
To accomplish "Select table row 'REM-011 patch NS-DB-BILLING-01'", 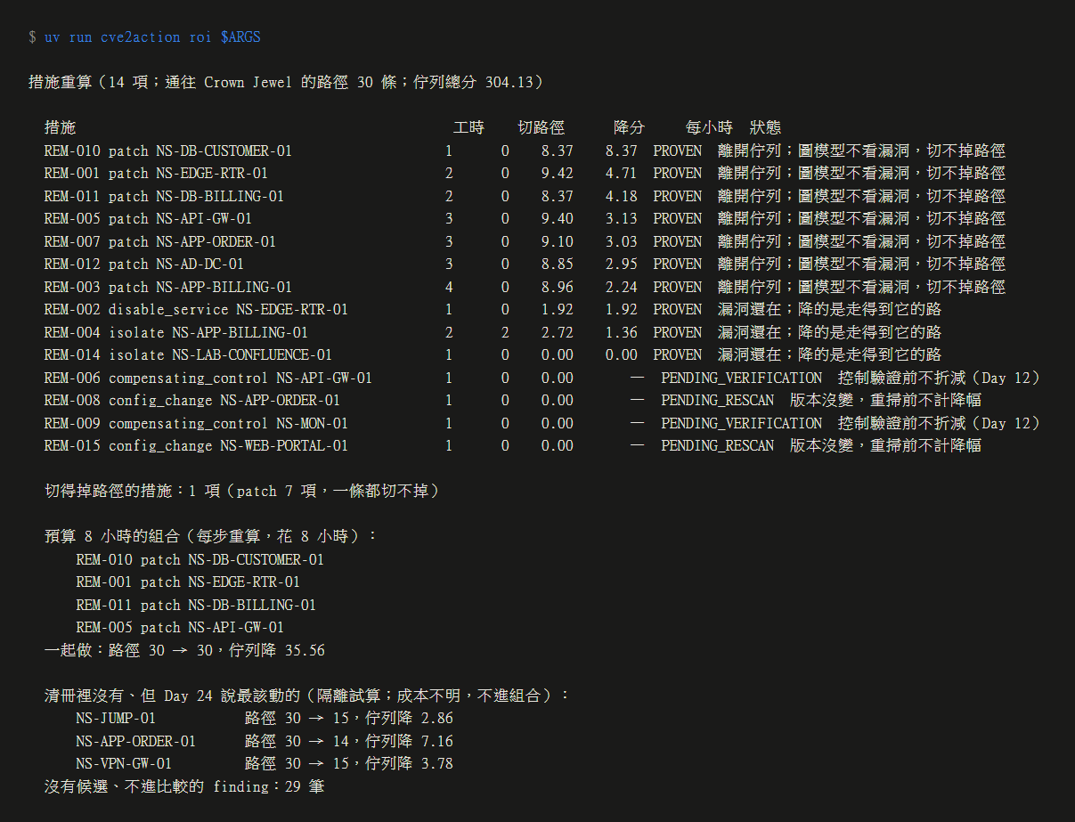I will click(x=525, y=197).
